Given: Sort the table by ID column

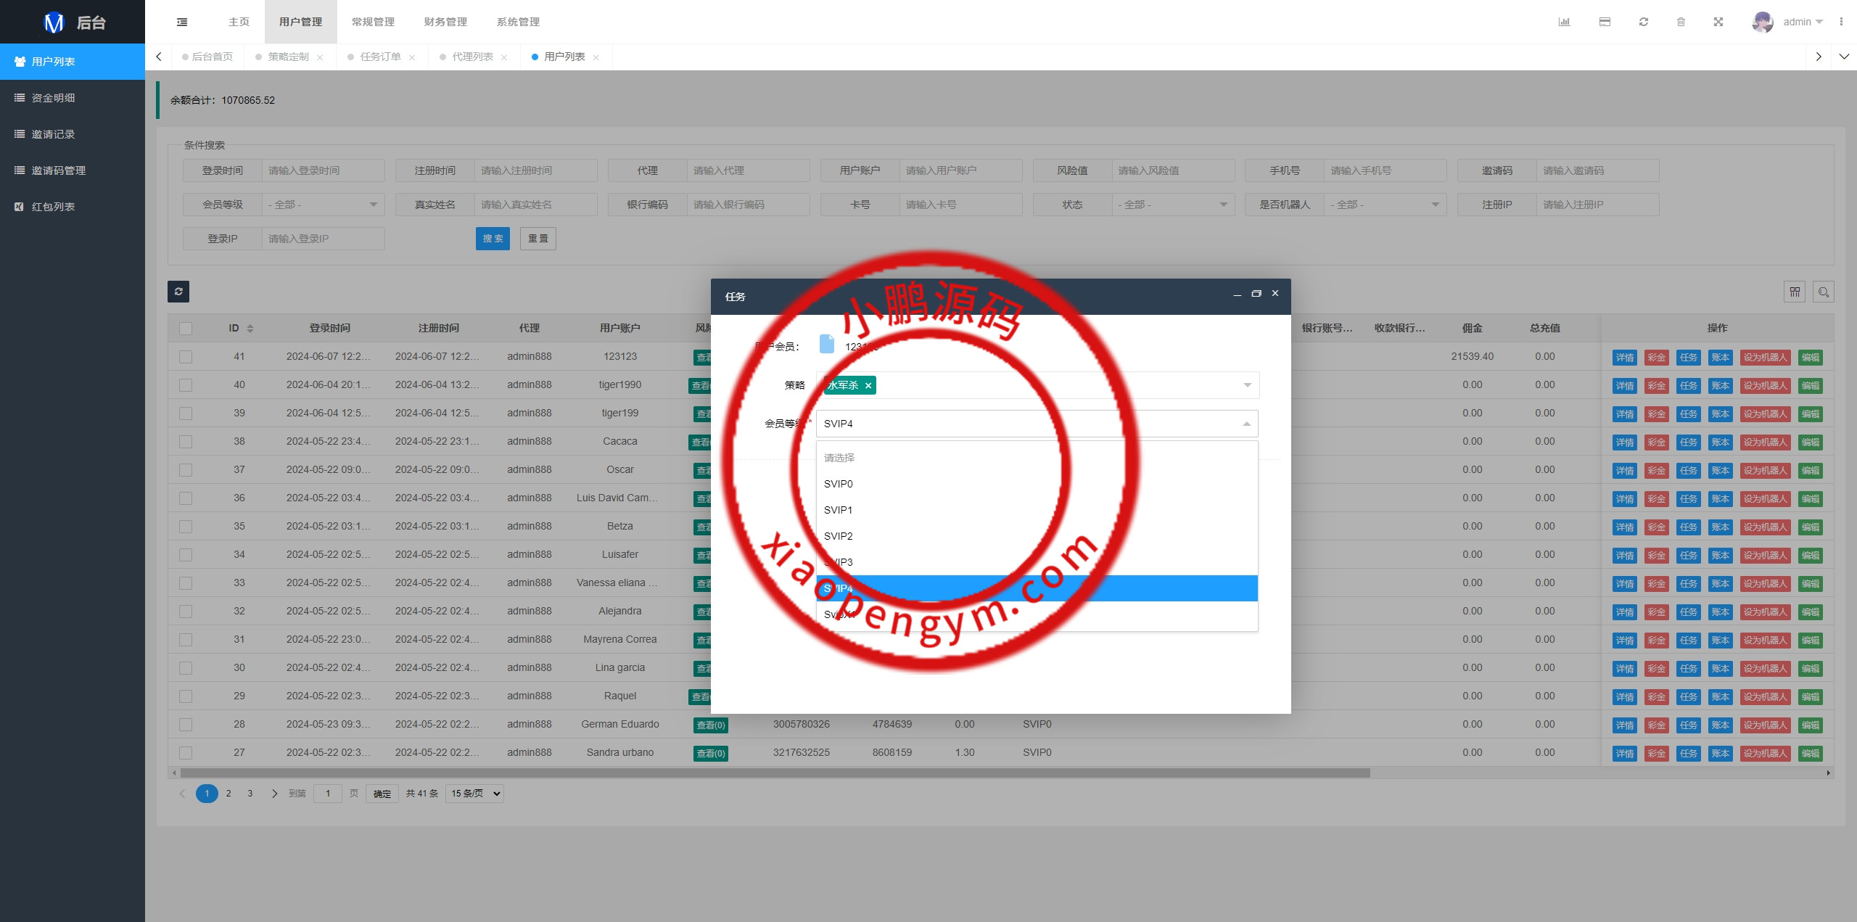Looking at the screenshot, I should coord(250,329).
